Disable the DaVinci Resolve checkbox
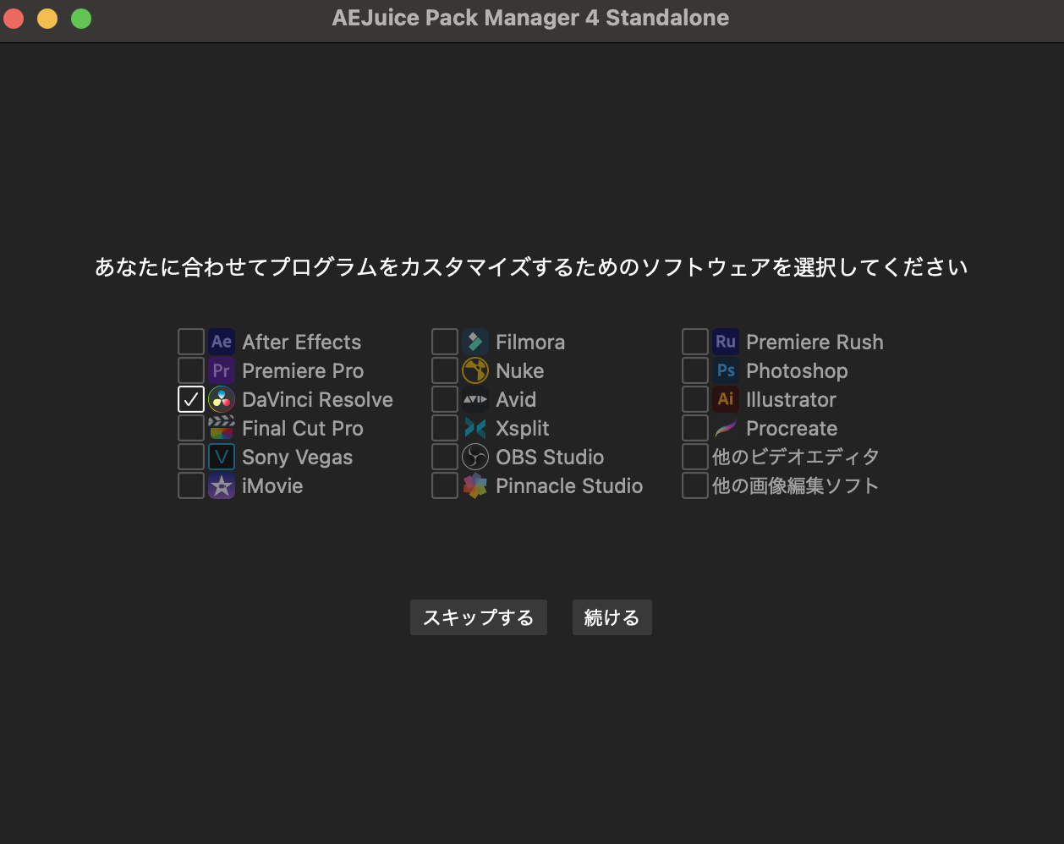The width and height of the screenshot is (1064, 844). tap(190, 399)
